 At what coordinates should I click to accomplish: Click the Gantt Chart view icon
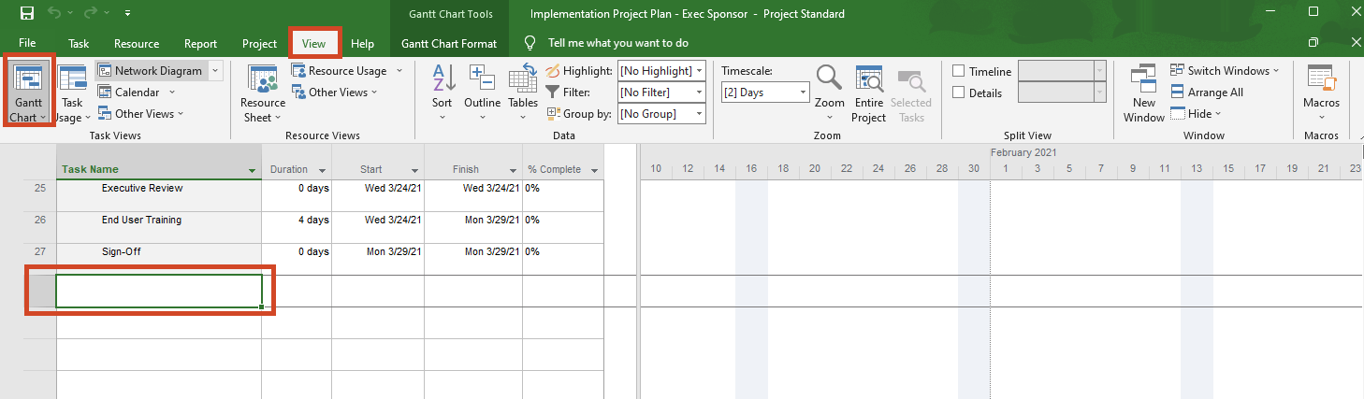pyautogui.click(x=30, y=82)
